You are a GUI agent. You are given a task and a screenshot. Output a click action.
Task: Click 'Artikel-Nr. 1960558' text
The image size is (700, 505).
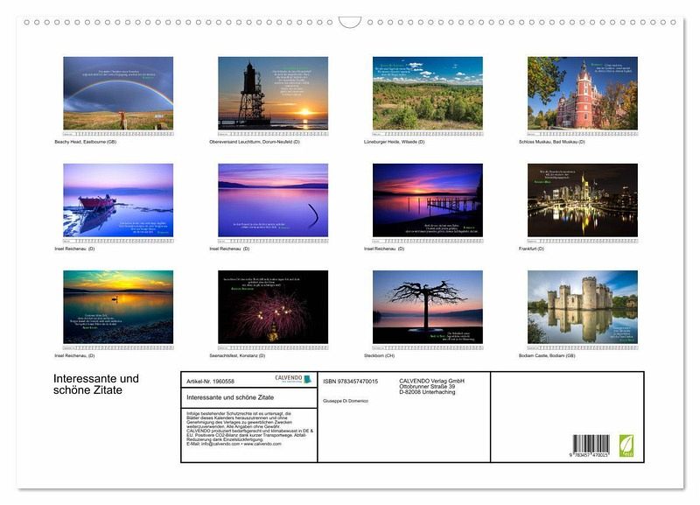point(210,382)
